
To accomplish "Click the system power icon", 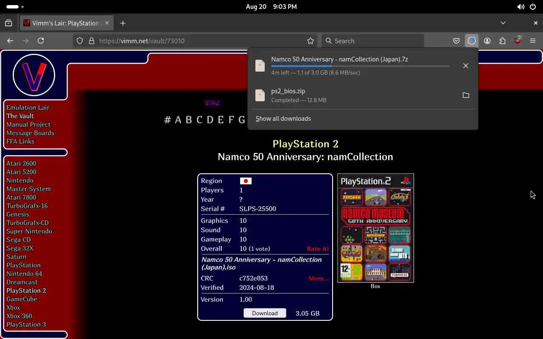I will 533,7.
